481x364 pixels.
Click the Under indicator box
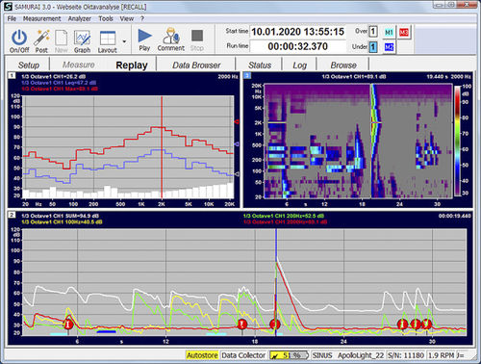click(x=372, y=47)
